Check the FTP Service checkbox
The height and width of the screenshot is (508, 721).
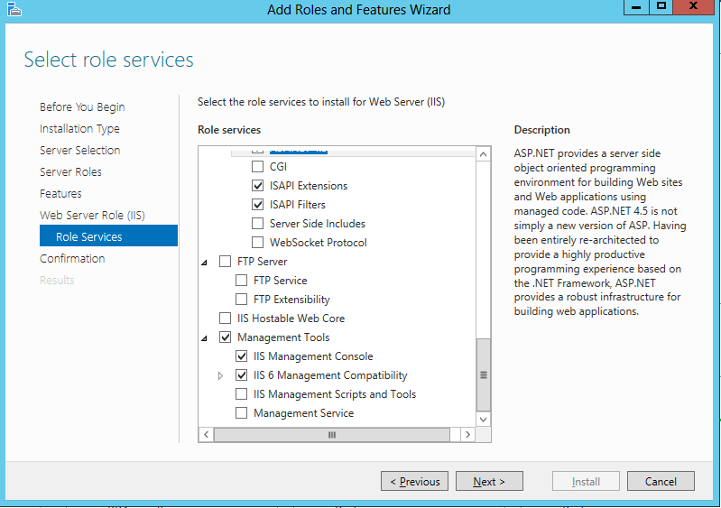click(x=241, y=280)
